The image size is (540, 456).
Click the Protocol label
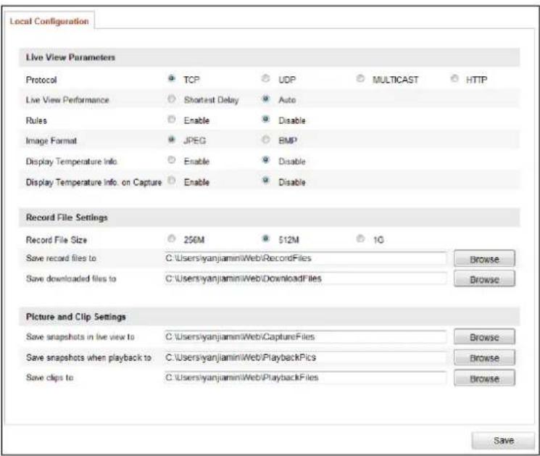coord(41,80)
